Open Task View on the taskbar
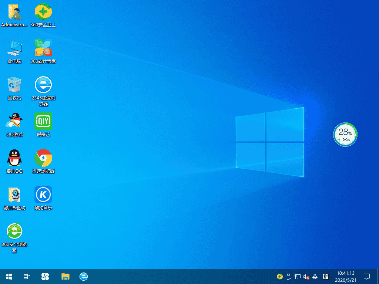This screenshot has width=379, height=284. pyautogui.click(x=26, y=276)
